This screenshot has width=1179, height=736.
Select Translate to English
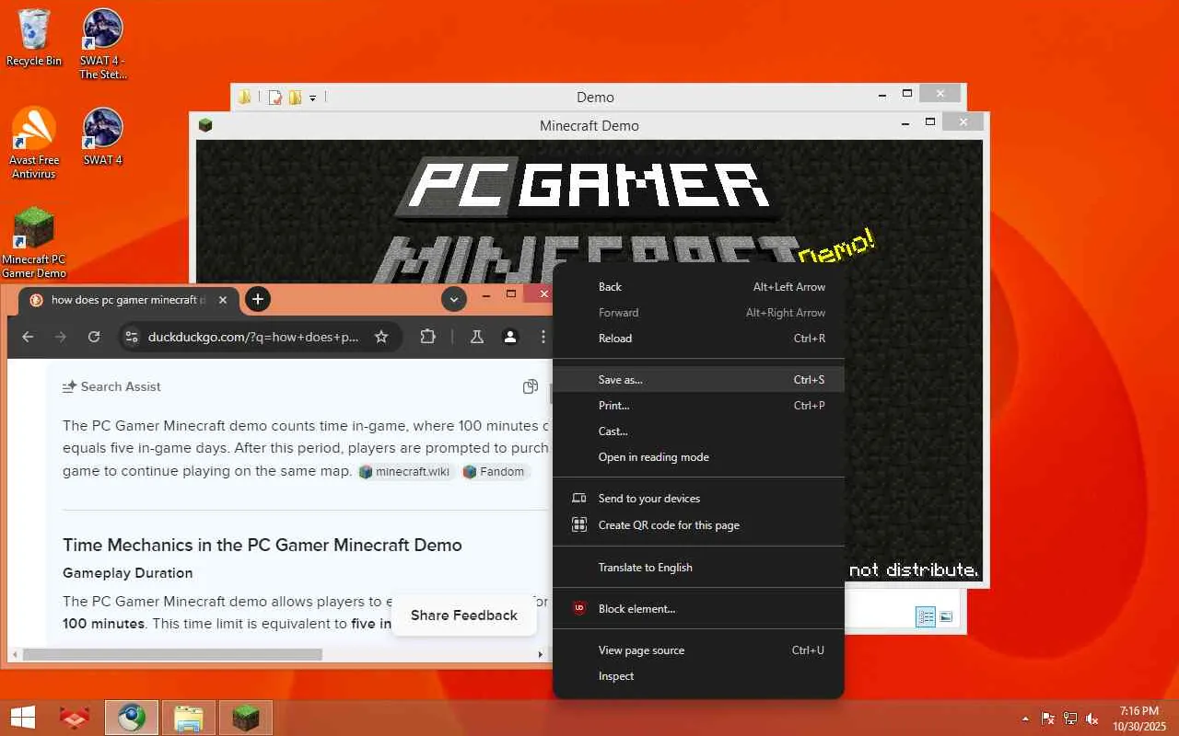click(x=698, y=568)
